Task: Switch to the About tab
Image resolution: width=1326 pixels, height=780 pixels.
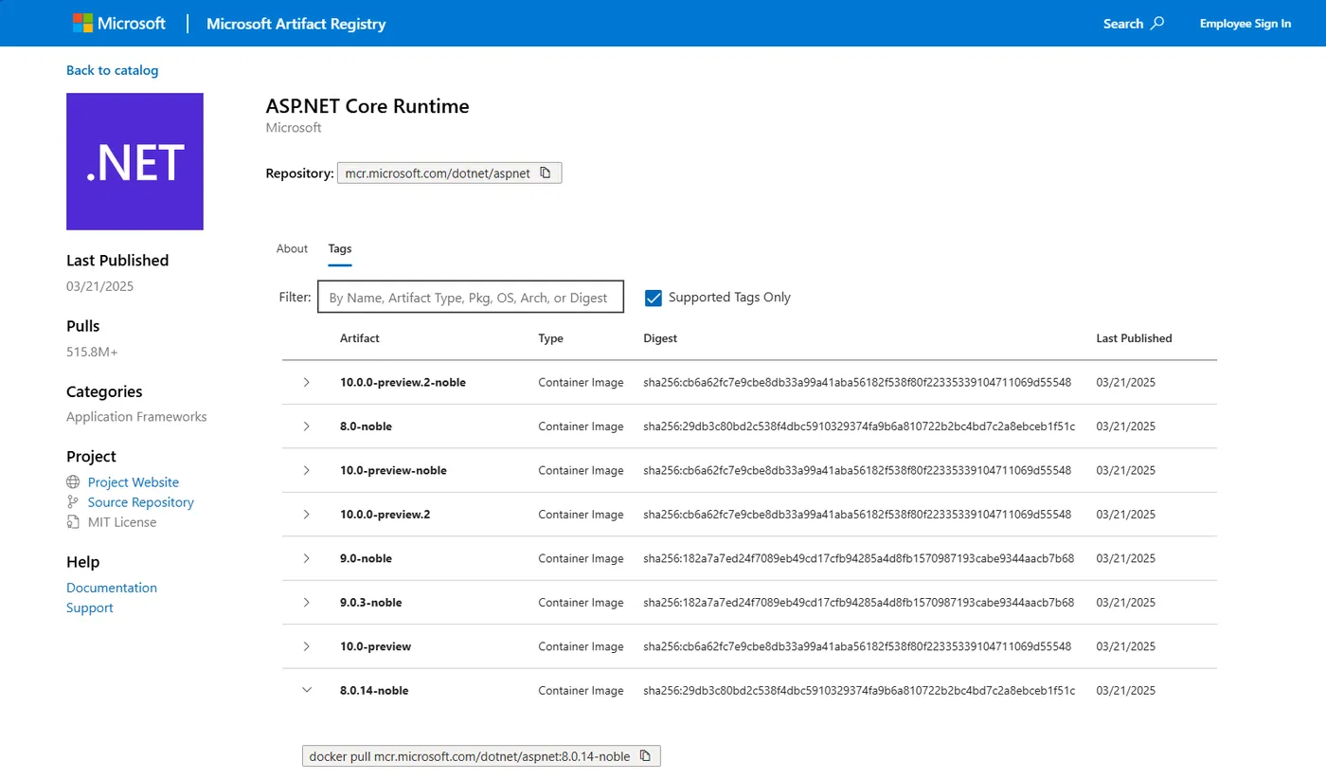Action: click(x=292, y=248)
